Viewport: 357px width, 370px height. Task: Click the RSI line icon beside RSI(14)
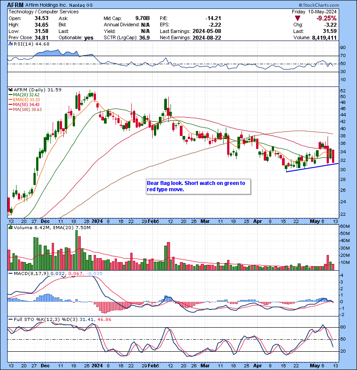click(10, 44)
